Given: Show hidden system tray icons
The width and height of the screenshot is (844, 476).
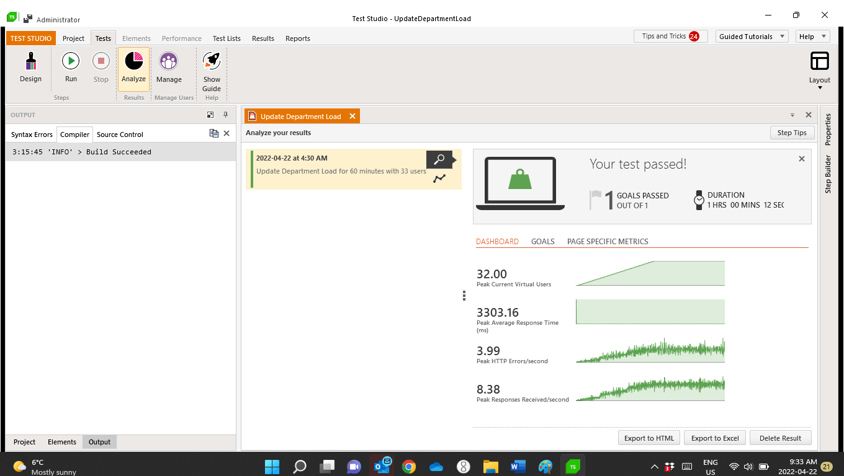Looking at the screenshot, I should pyautogui.click(x=654, y=467).
